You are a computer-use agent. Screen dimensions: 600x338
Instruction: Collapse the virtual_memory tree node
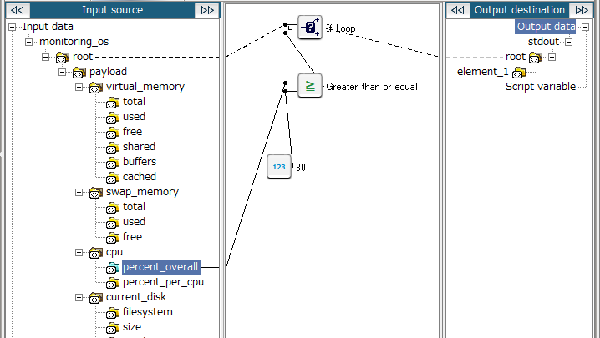pyautogui.click(x=79, y=87)
